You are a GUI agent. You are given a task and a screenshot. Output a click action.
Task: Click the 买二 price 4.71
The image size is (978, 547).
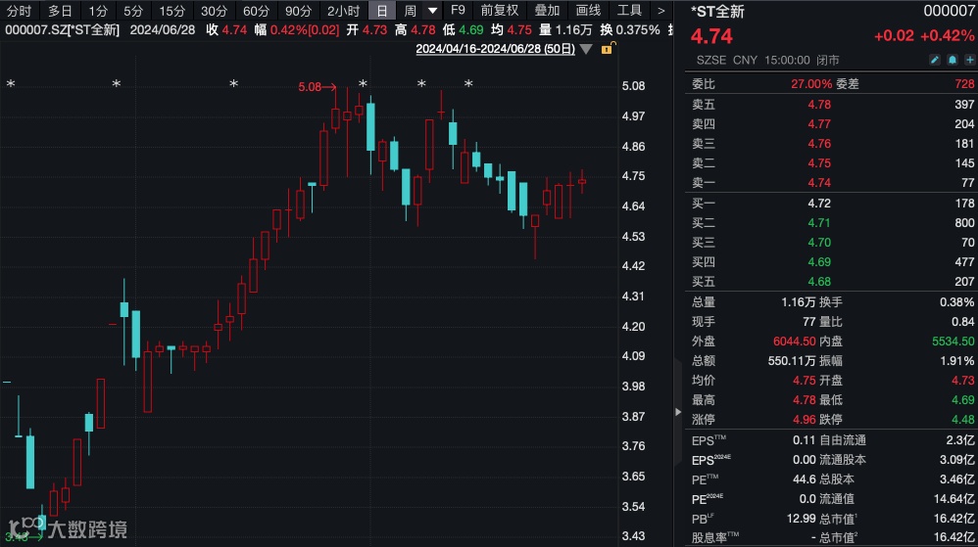819,223
